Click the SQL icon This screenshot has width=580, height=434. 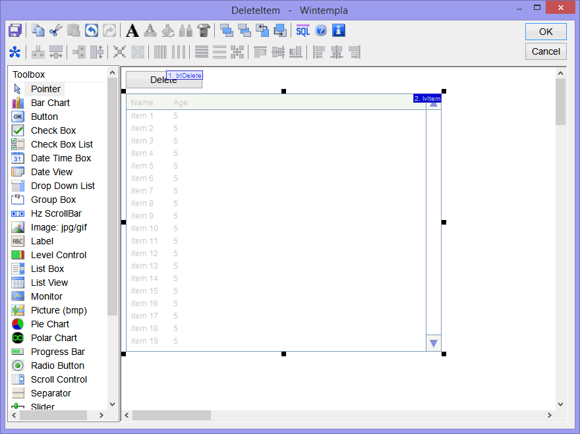tap(303, 31)
